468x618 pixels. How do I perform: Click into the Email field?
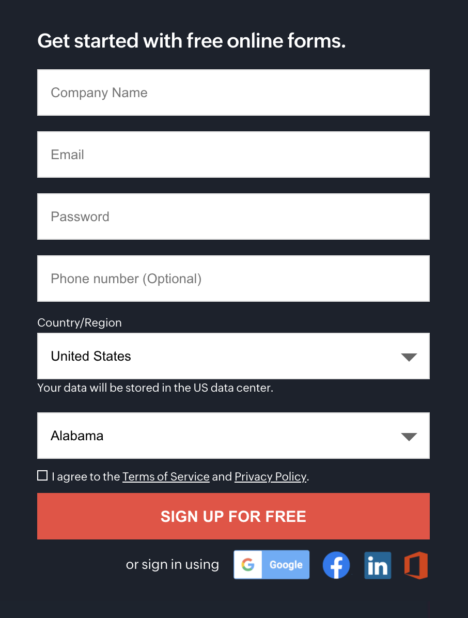click(233, 154)
